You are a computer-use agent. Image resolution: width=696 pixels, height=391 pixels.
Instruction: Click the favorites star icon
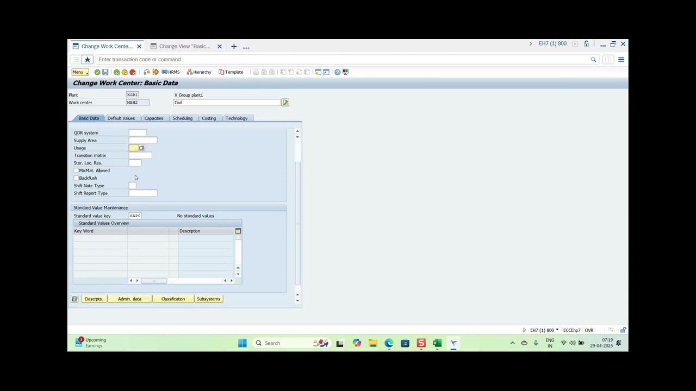click(x=88, y=60)
